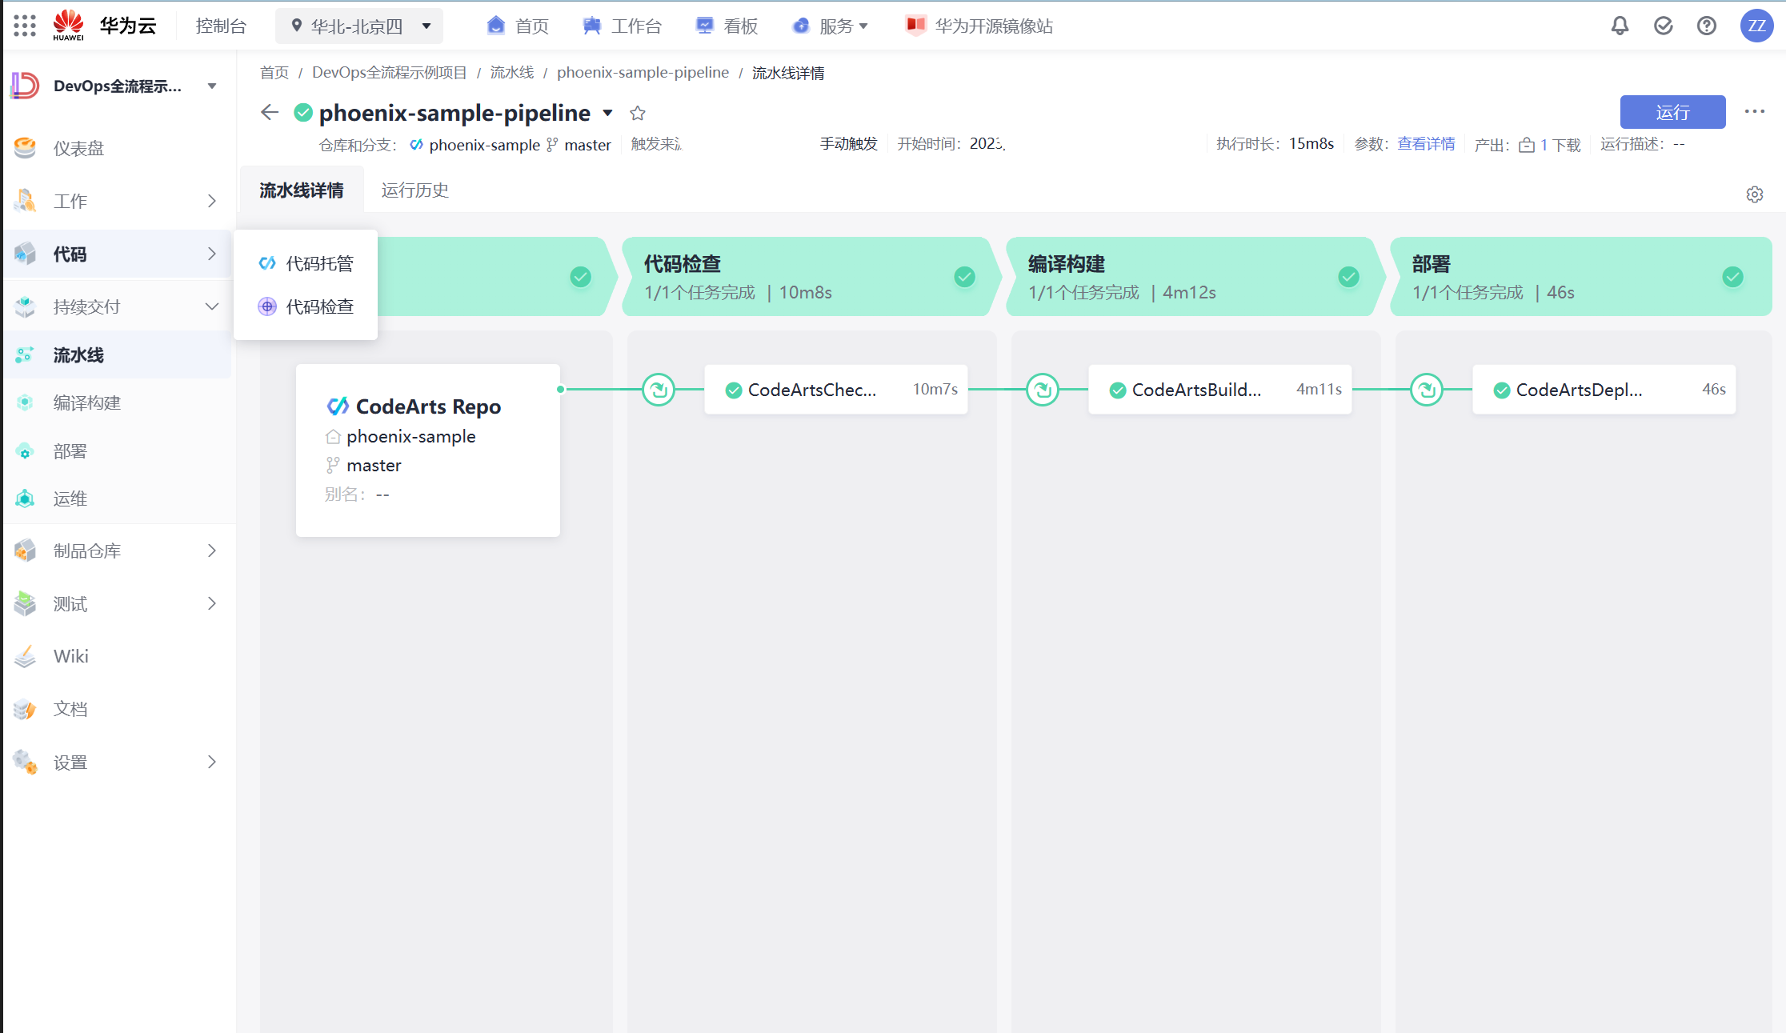Click the ZZ user avatar
The image size is (1786, 1033).
click(1756, 26)
